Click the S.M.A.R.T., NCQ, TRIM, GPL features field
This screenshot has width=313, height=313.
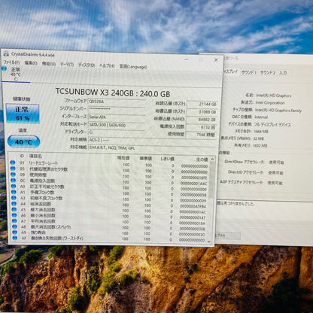point(153,147)
